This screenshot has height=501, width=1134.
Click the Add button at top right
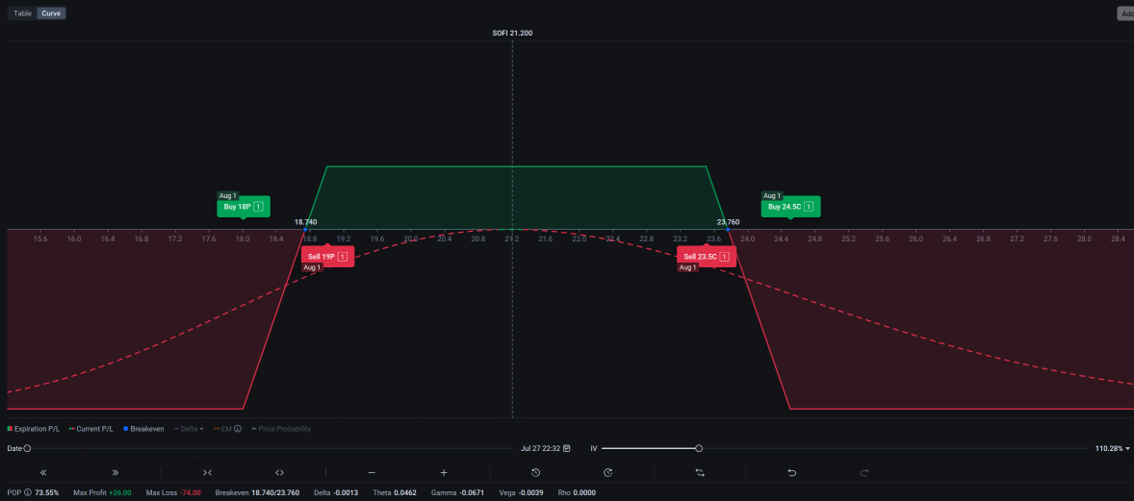pos(1125,13)
